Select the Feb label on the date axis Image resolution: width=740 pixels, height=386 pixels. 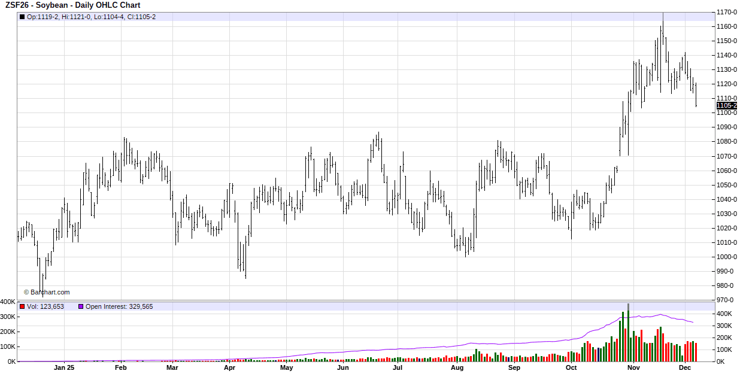121,368
